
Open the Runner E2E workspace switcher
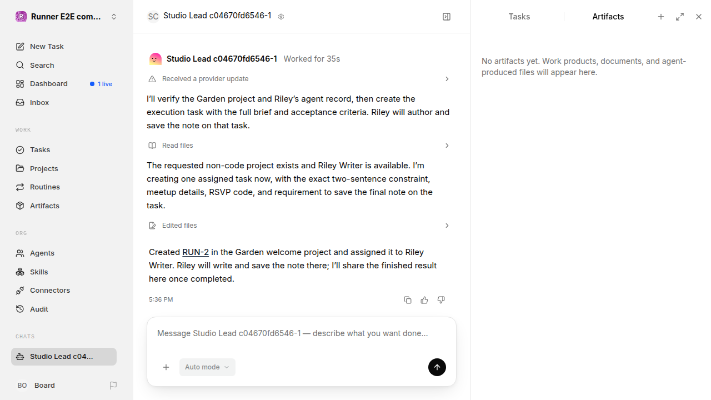[66, 17]
